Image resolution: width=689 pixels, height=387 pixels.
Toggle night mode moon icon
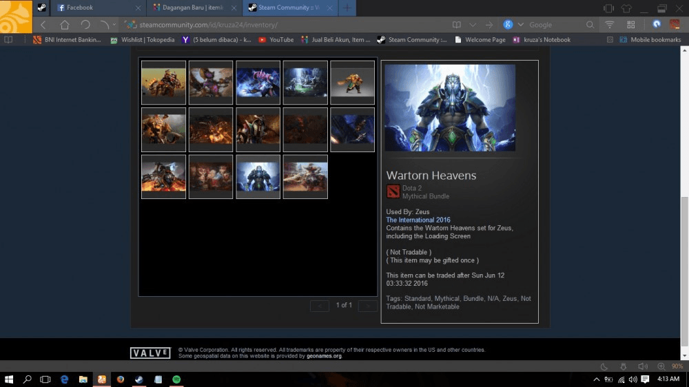click(604, 366)
